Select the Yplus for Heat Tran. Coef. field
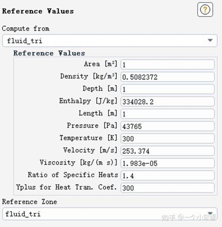The image size is (222, 227). pos(167,187)
